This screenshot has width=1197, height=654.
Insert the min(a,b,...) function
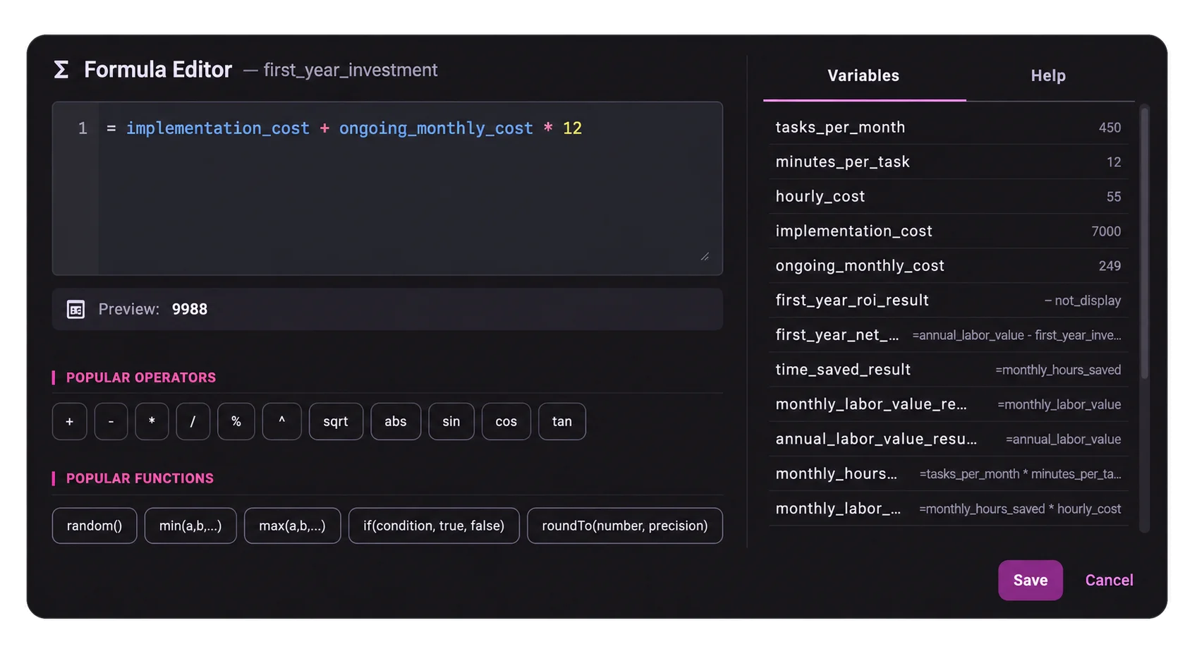(190, 526)
